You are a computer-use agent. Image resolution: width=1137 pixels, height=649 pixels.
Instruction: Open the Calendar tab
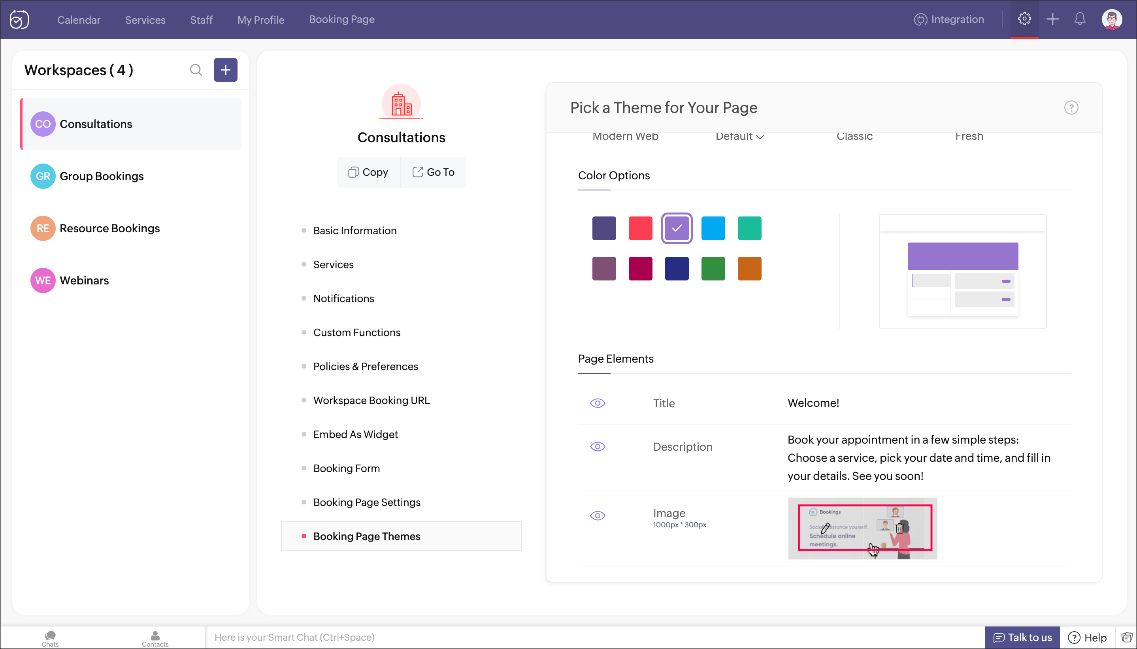tap(79, 20)
